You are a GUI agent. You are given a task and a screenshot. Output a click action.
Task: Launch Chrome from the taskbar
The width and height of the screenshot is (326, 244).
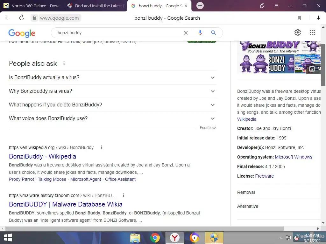click(x=155, y=238)
